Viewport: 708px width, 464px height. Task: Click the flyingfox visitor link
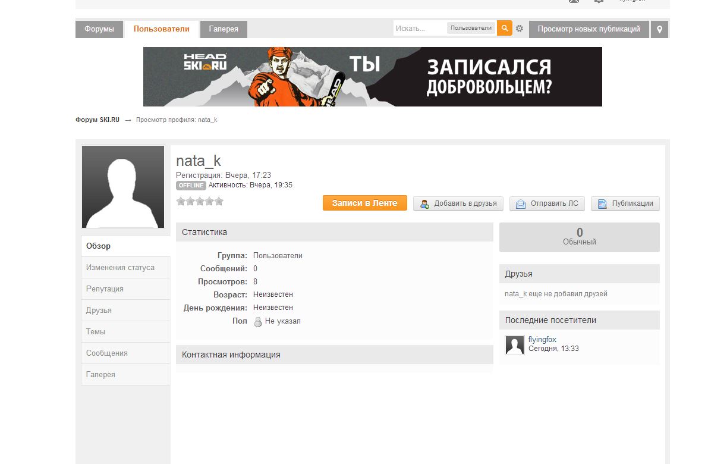click(x=542, y=339)
